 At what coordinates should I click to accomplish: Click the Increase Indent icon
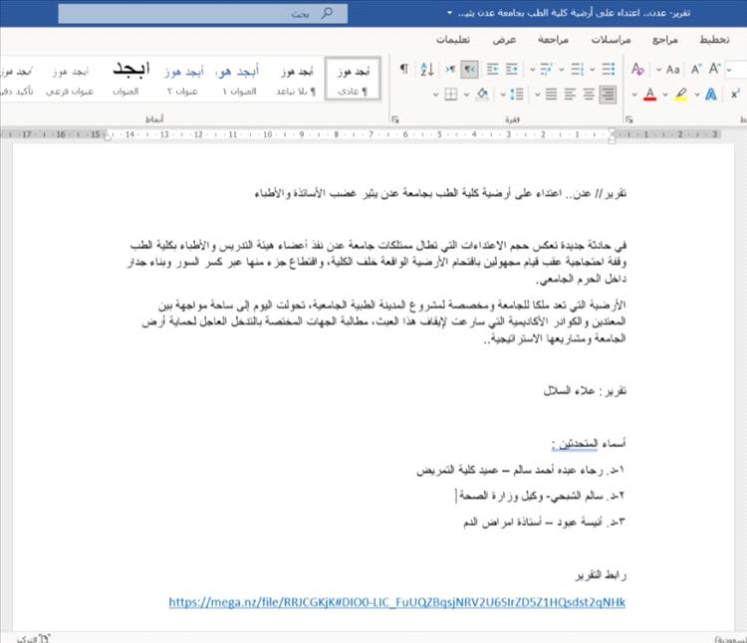[493, 70]
